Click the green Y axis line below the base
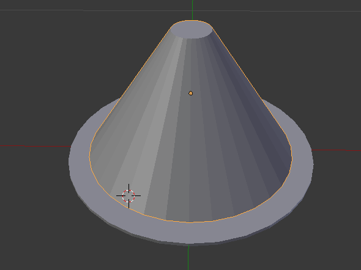Screen dimensions: 361x270 pyautogui.click(x=188, y=257)
